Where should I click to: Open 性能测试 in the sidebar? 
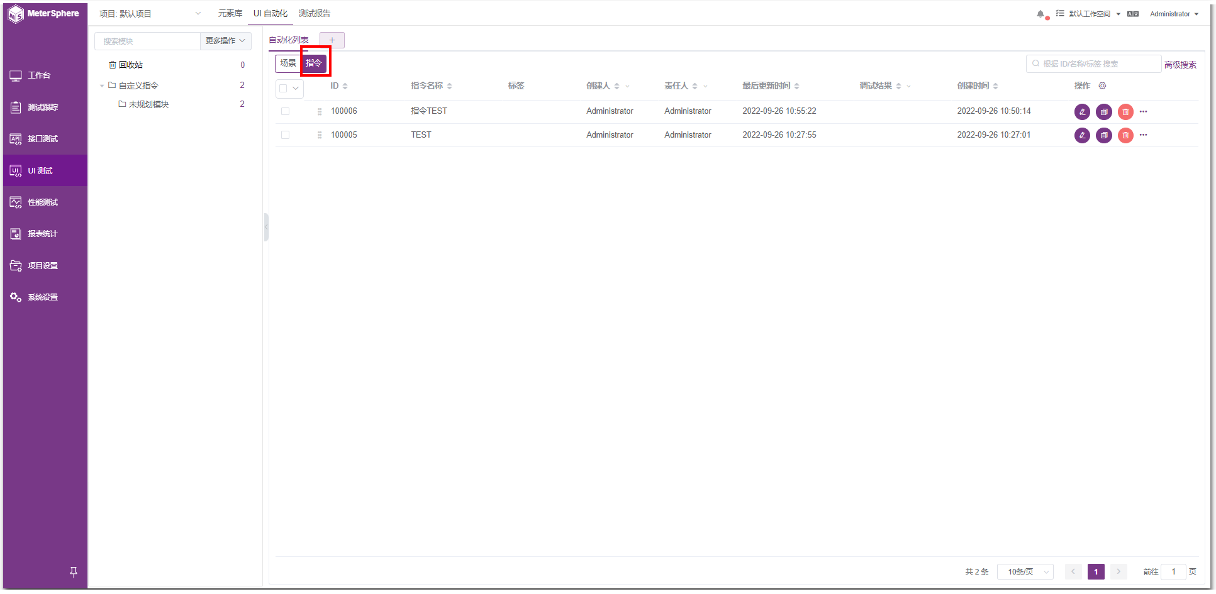click(x=45, y=202)
